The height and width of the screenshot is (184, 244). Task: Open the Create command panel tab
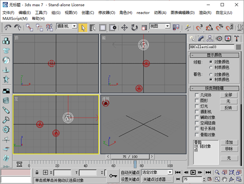pos(192,39)
